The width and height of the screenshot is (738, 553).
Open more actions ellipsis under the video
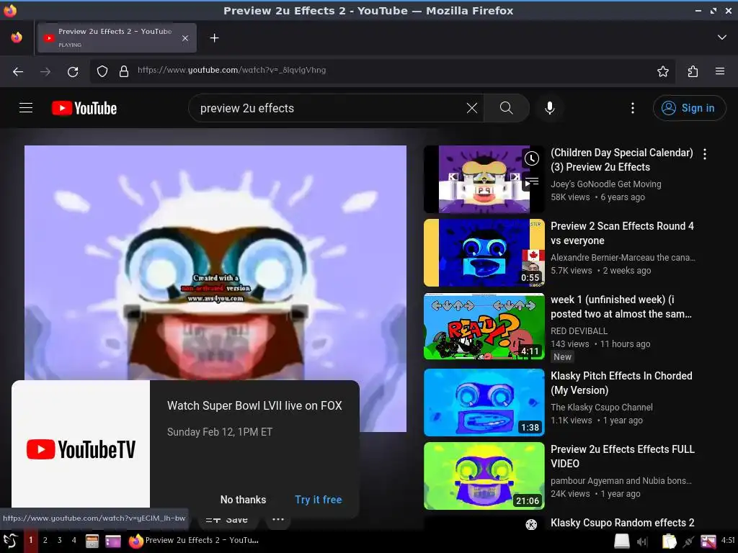pyautogui.click(x=278, y=520)
